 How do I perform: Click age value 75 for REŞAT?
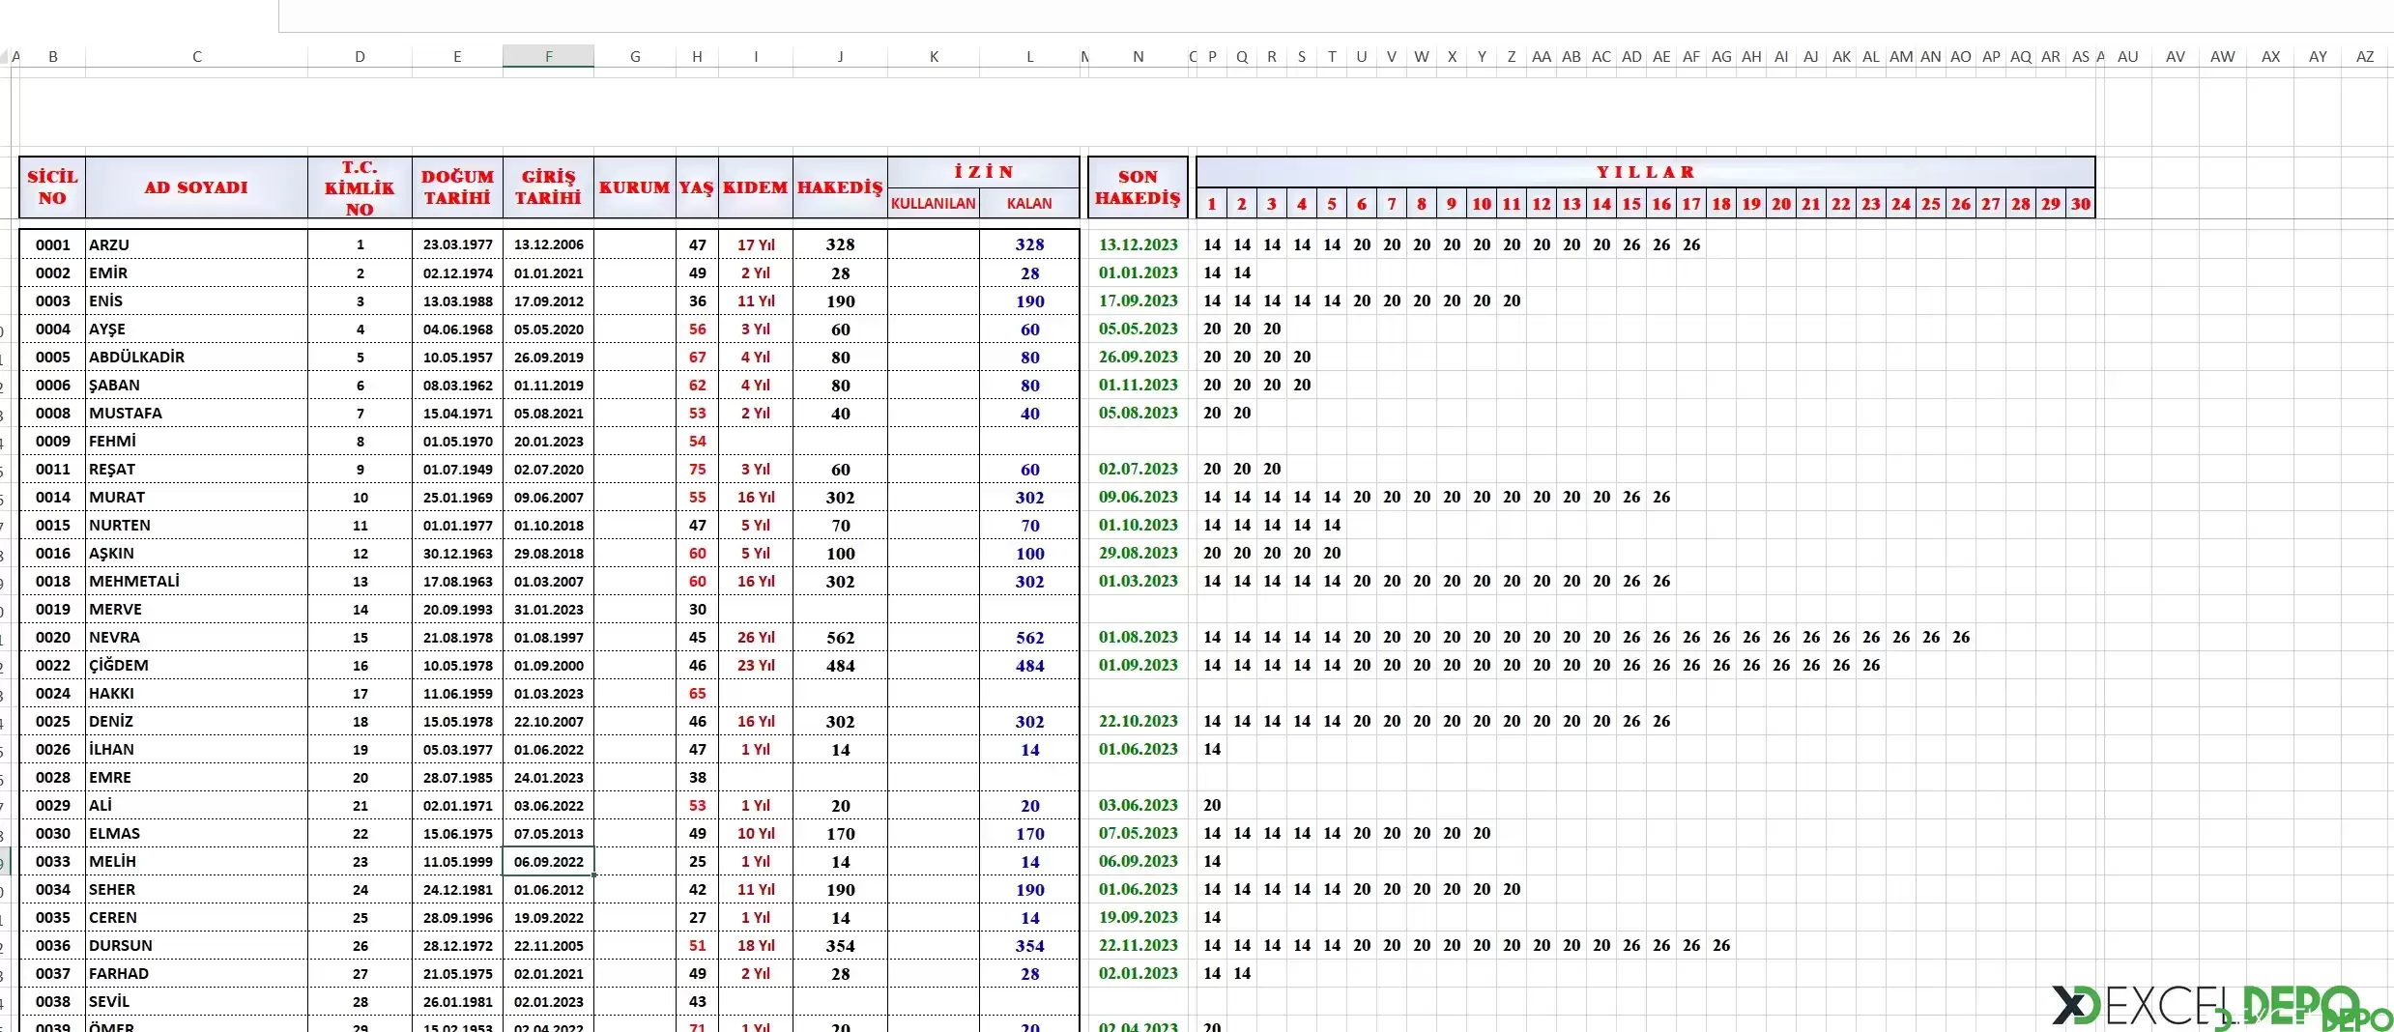pyautogui.click(x=697, y=469)
